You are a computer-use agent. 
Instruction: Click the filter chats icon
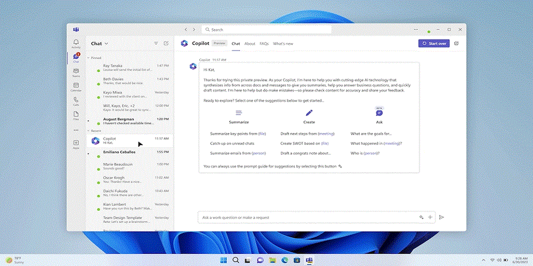tap(156, 44)
